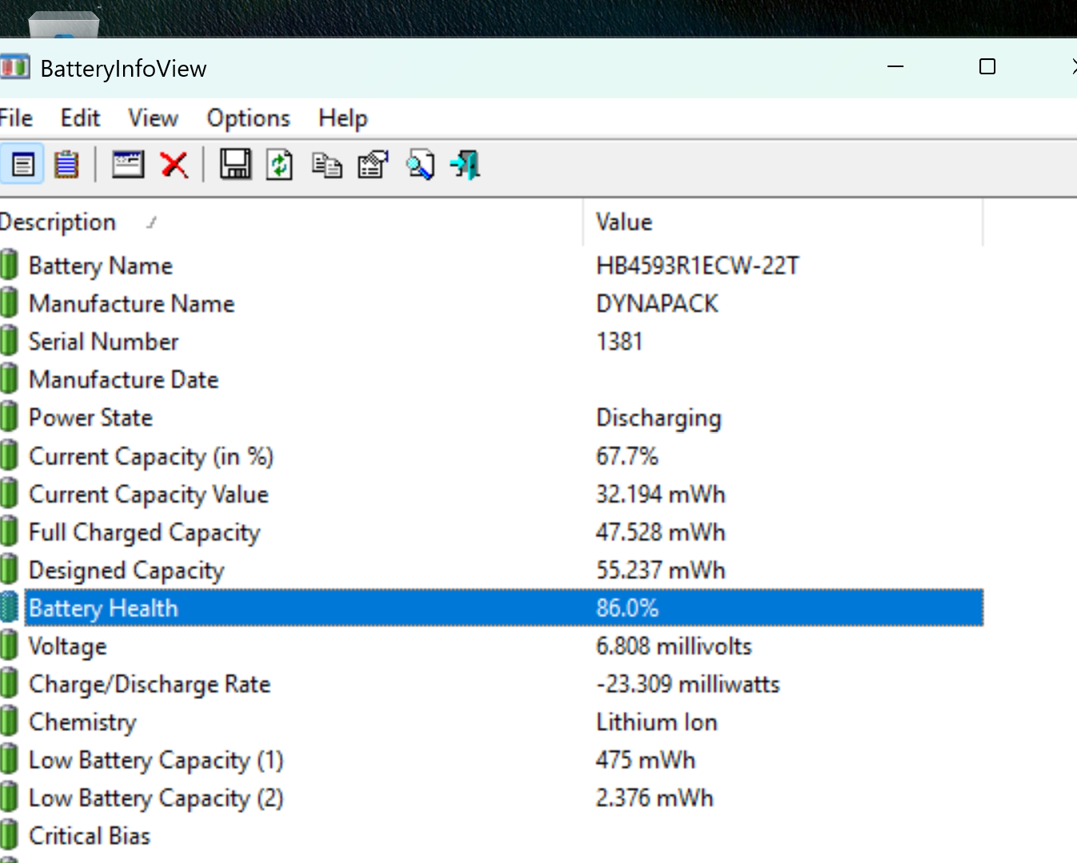The height and width of the screenshot is (863, 1077).
Task: Select the "Serial Number" row label
Action: point(104,341)
